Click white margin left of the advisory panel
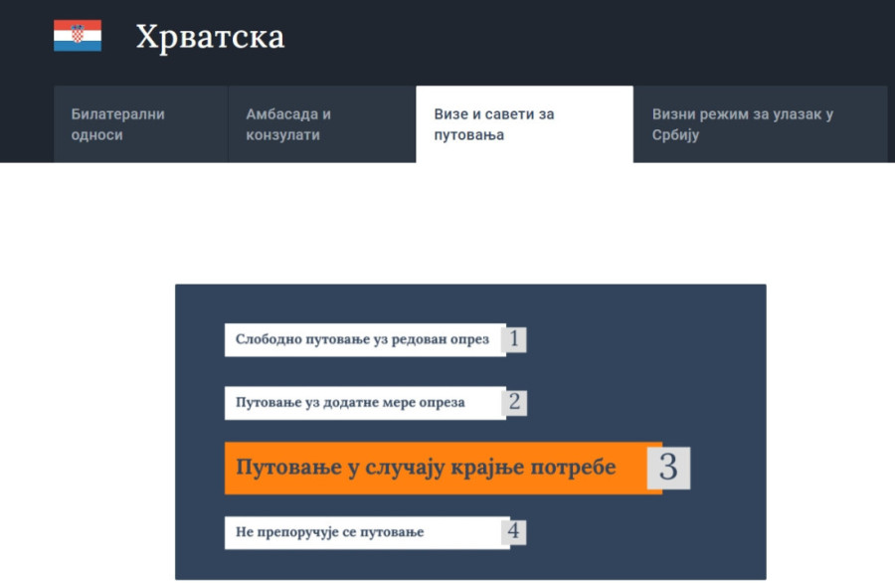This screenshot has height=583, width=895. [x=89, y=428]
